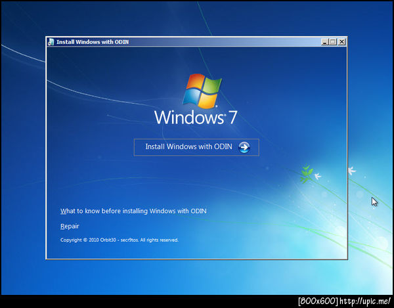This screenshot has width=394, height=308.
Task: Click the blue arrow icon in install button
Action: tap(244, 147)
